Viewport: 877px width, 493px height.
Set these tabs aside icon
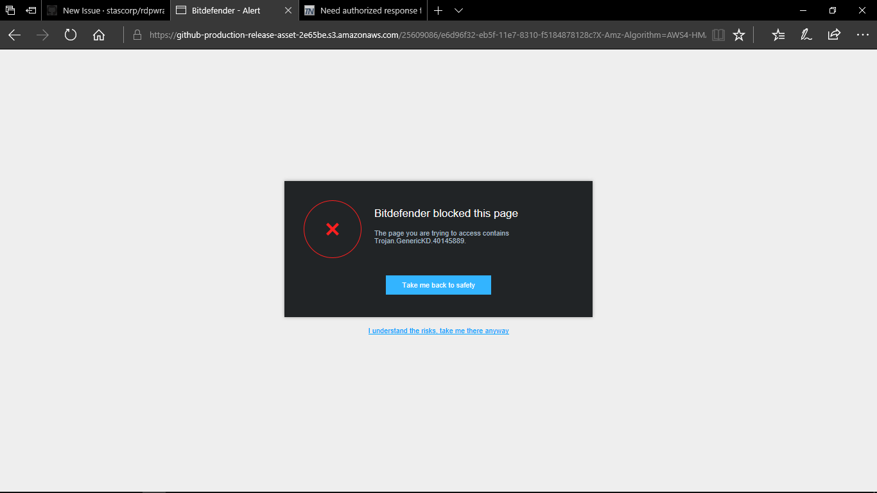[31, 10]
